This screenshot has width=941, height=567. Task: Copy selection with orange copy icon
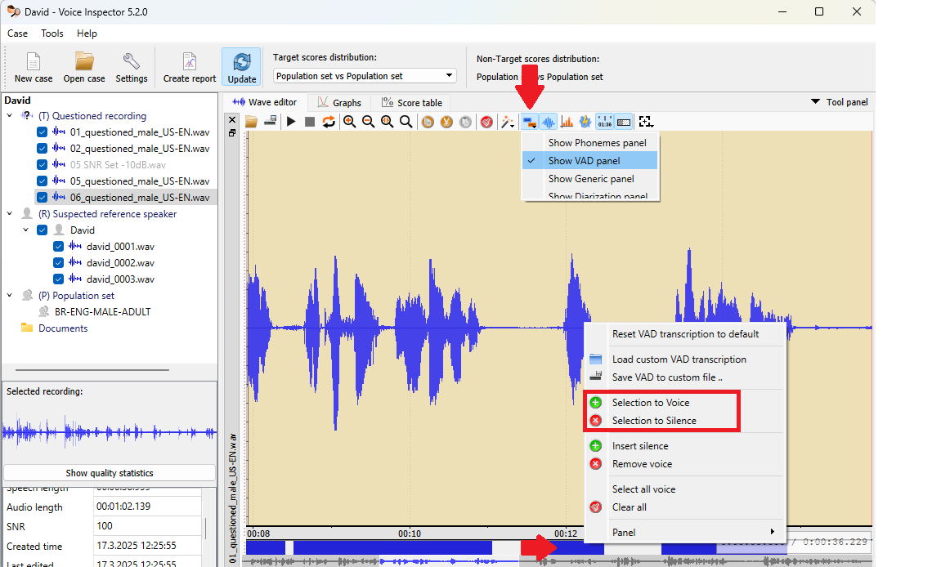(428, 122)
